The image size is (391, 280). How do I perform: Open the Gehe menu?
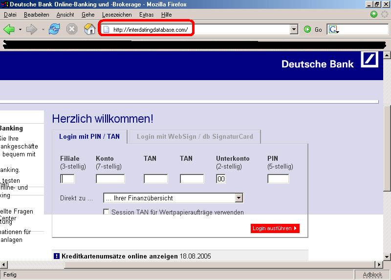[88, 15]
